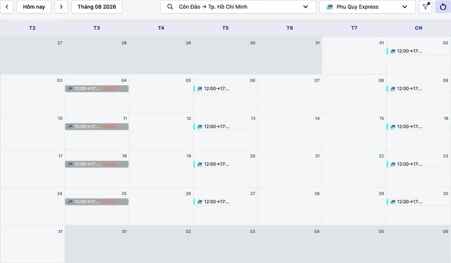Select day cell 08 under T7
The width and height of the screenshot is (451, 263).
(354, 93)
